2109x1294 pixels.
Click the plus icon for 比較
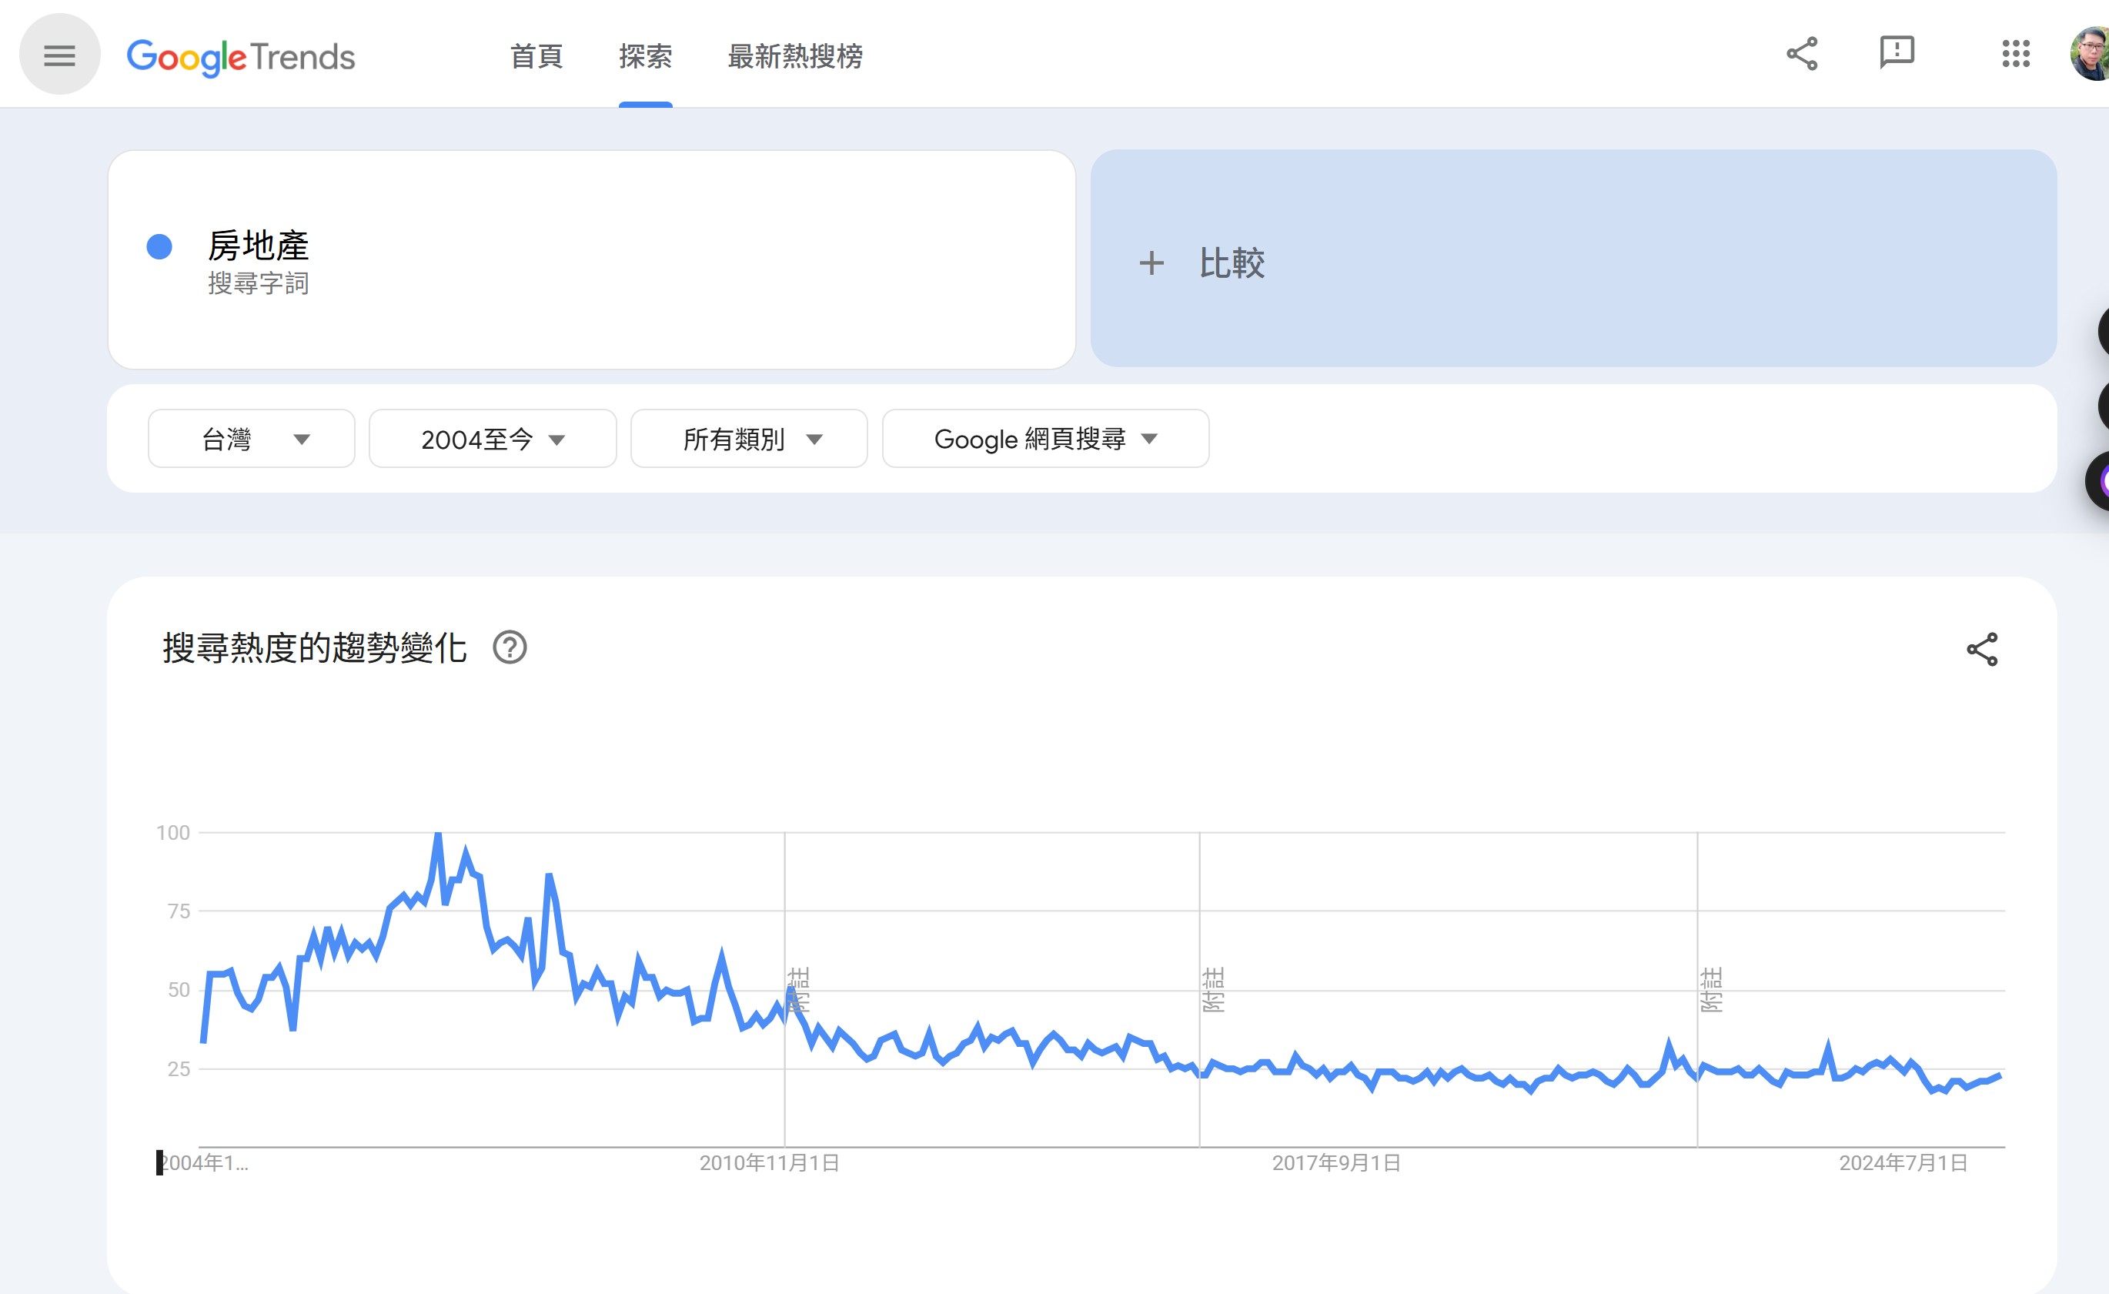click(1151, 262)
